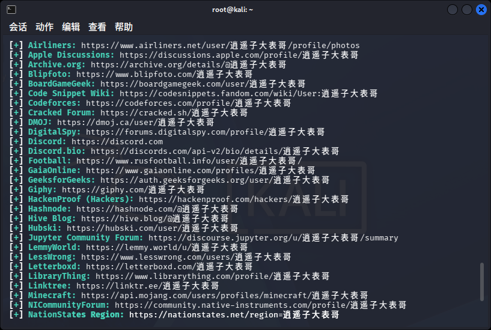
Task: Open the api.mojang.com minecraft profile link
Action: click(225, 295)
